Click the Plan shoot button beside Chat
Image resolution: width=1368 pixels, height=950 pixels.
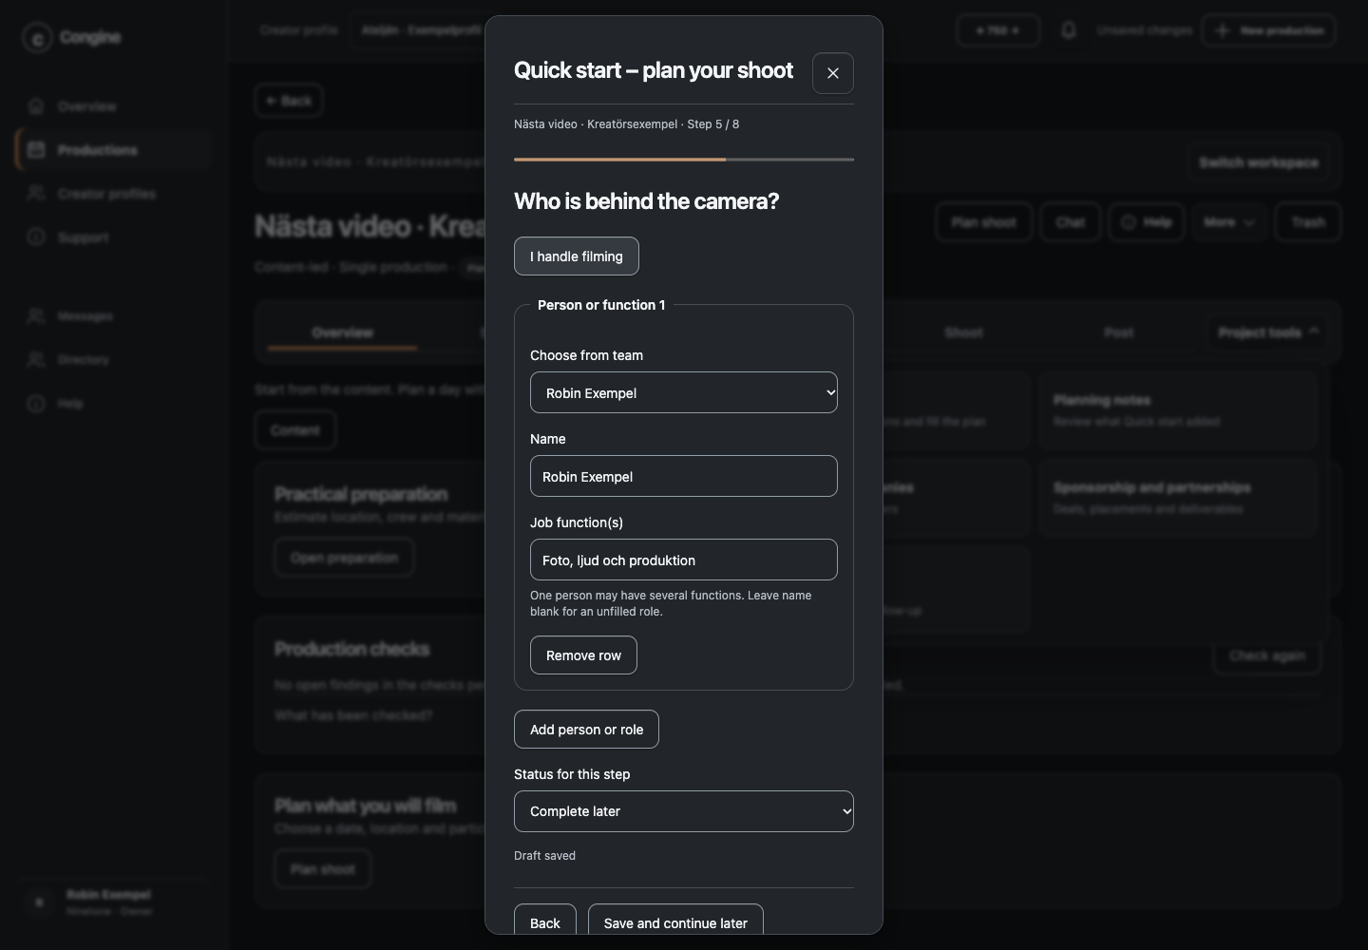point(983,222)
